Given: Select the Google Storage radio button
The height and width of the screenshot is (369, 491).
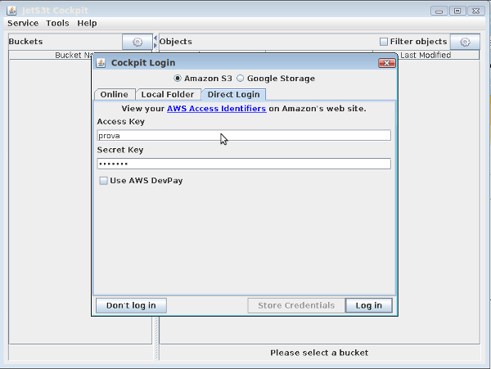Looking at the screenshot, I should (x=240, y=79).
